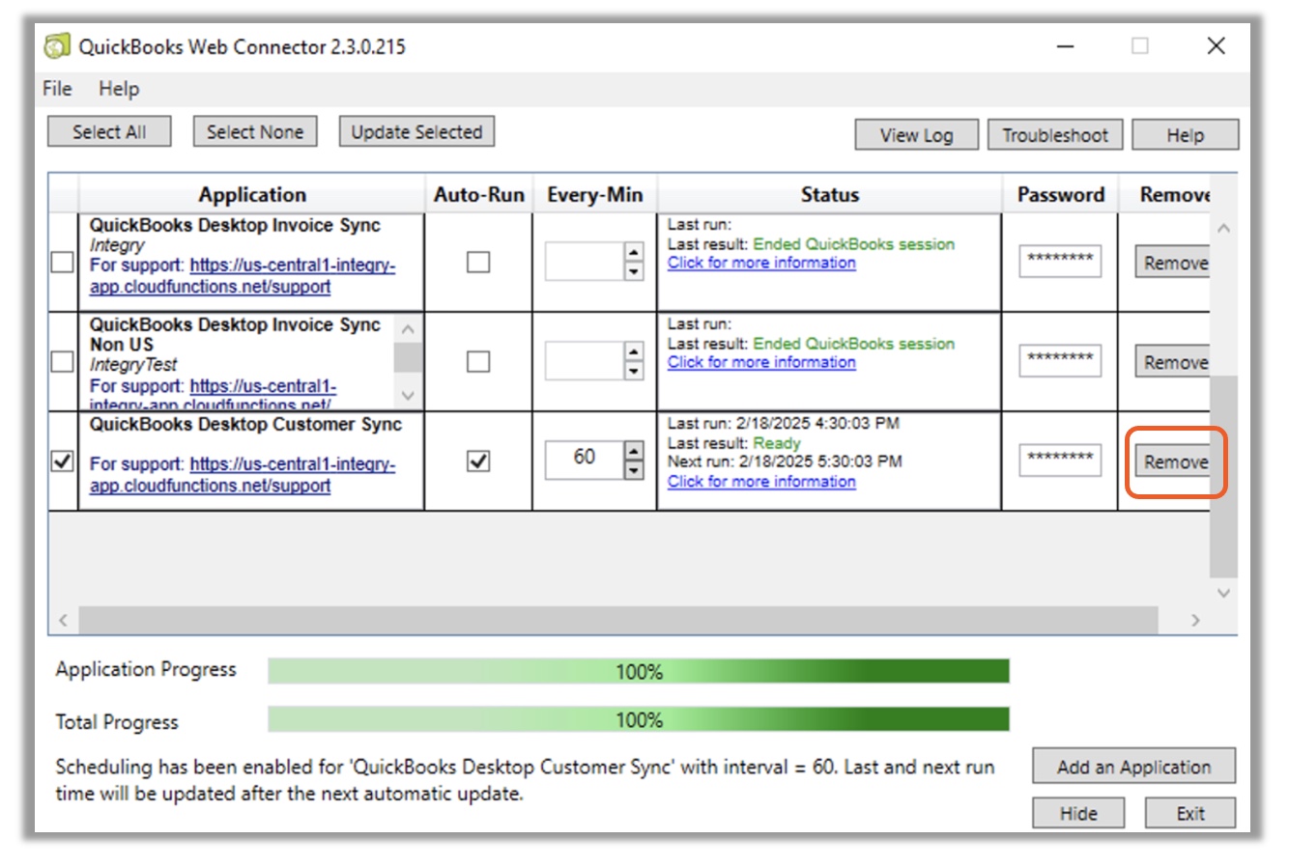Open support link in Customer Sync row
Image resolution: width=1289 pixels, height=867 pixels.
(243, 474)
